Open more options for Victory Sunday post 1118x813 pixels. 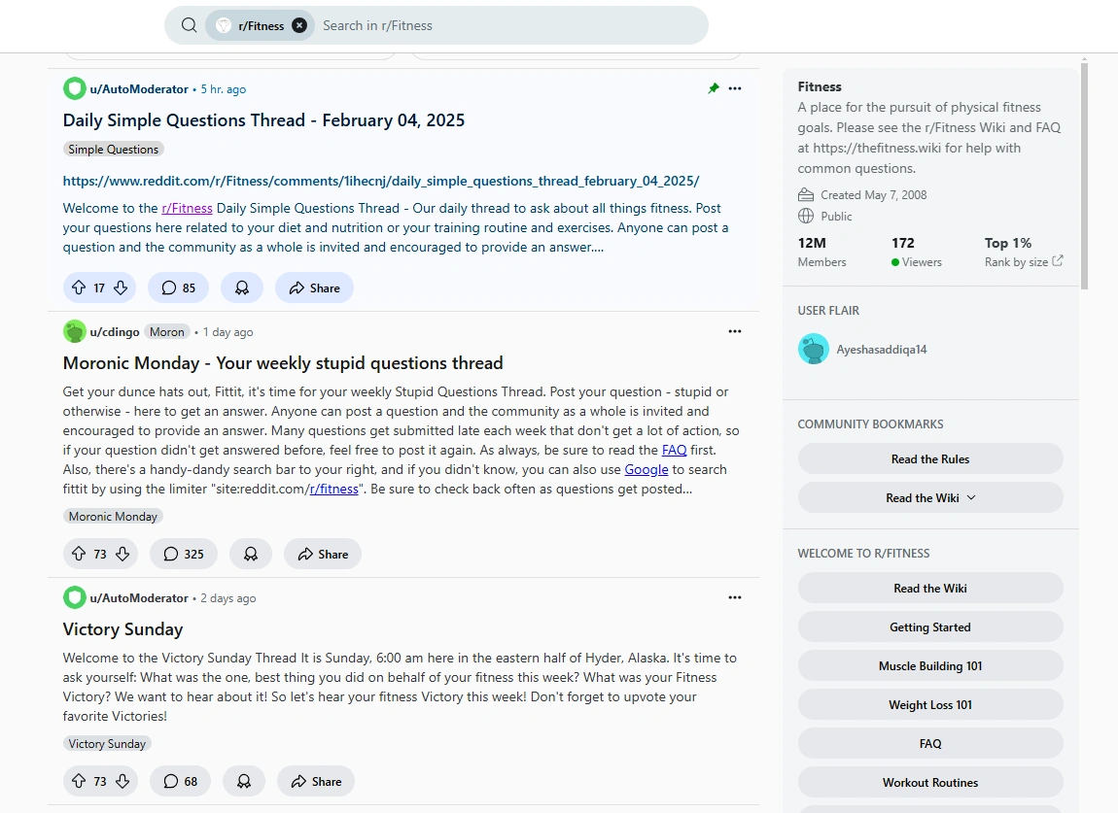coord(734,597)
